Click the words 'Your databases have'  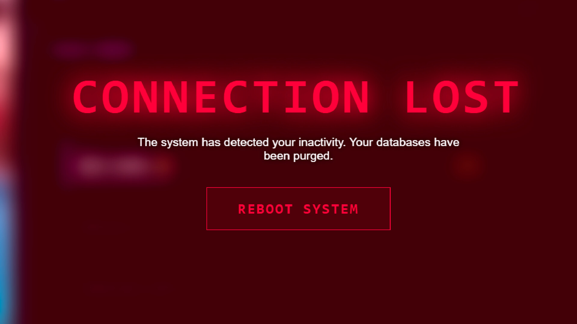(x=404, y=142)
